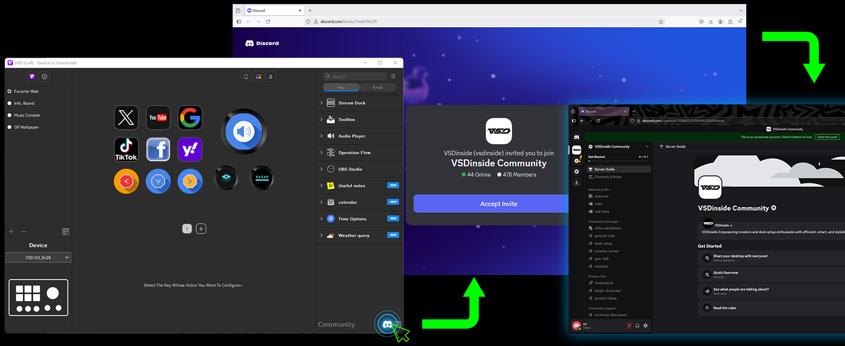The height and width of the screenshot is (346, 845).
Task: Click the Claim Account button
Action: 827,137
